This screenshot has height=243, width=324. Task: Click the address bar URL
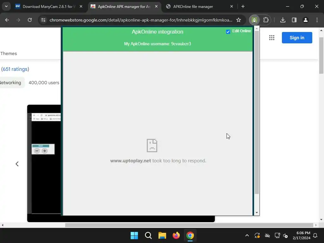click(x=141, y=20)
